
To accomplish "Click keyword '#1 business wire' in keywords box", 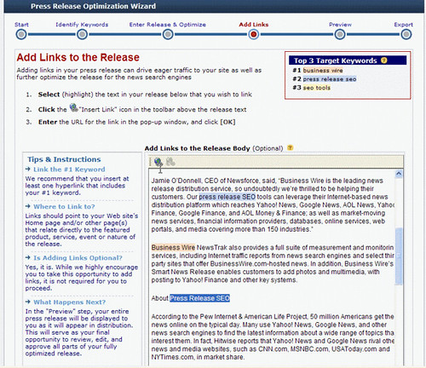I will 318,70.
